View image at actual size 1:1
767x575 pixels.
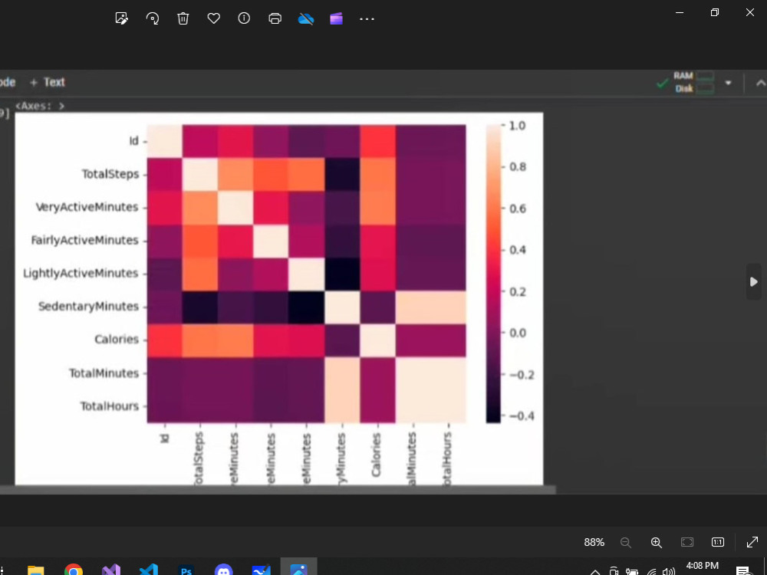coord(718,542)
